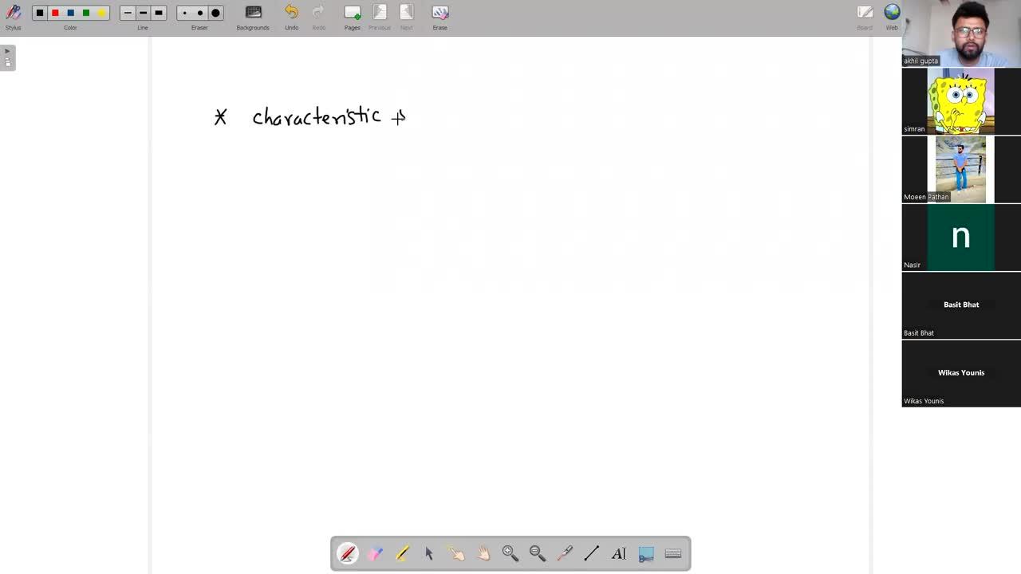This screenshot has width=1021, height=574.
Task: Pick the red pen color
Action: (55, 13)
